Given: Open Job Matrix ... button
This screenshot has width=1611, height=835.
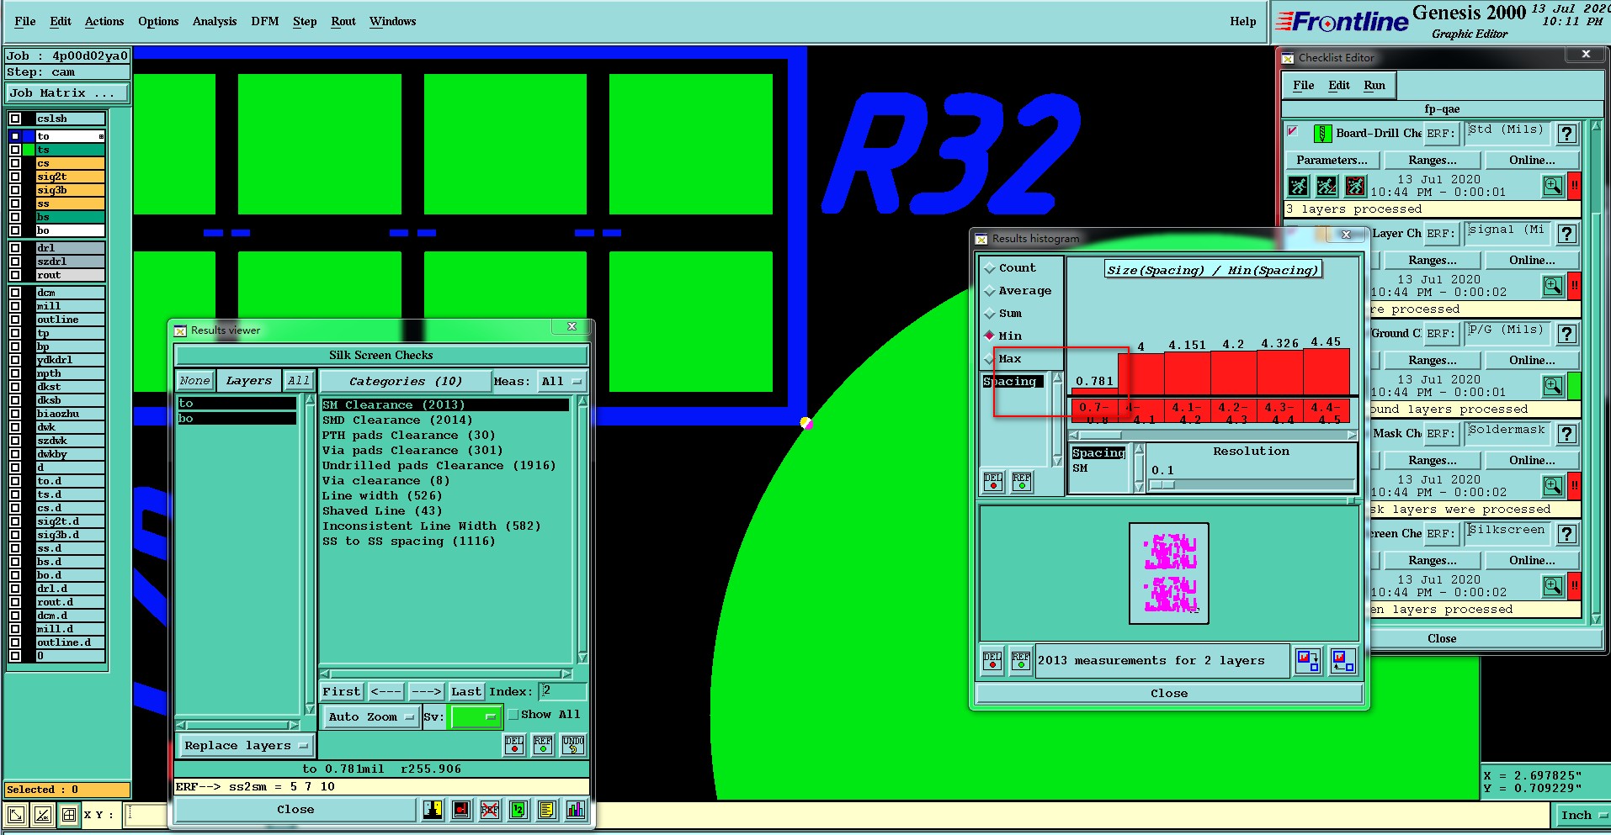Looking at the screenshot, I should pyautogui.click(x=67, y=93).
